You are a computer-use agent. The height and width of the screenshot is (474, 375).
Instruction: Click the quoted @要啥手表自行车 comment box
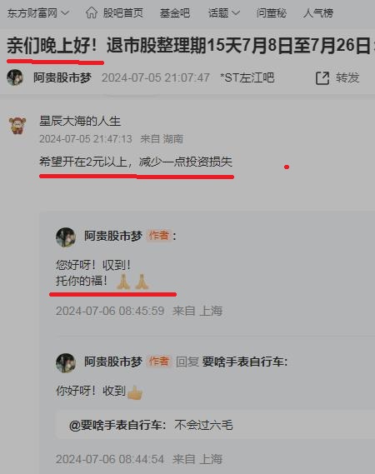[215, 425]
